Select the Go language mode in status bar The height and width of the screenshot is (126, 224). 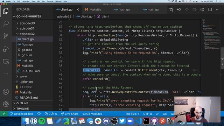165,114
